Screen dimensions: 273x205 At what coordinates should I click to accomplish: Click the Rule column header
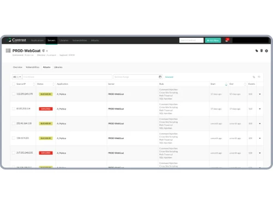click(x=162, y=84)
